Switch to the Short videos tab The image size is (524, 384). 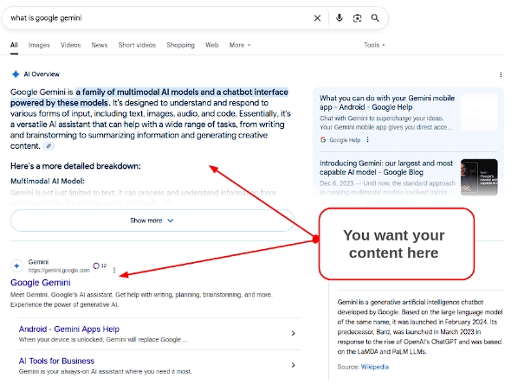click(137, 45)
